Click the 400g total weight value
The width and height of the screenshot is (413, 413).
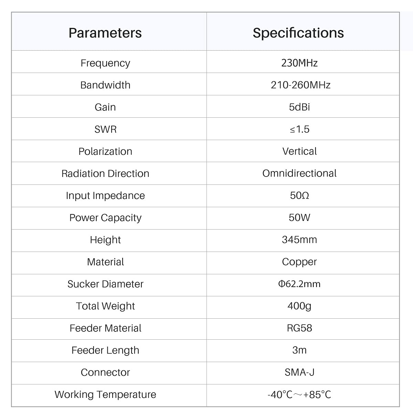[299, 306]
